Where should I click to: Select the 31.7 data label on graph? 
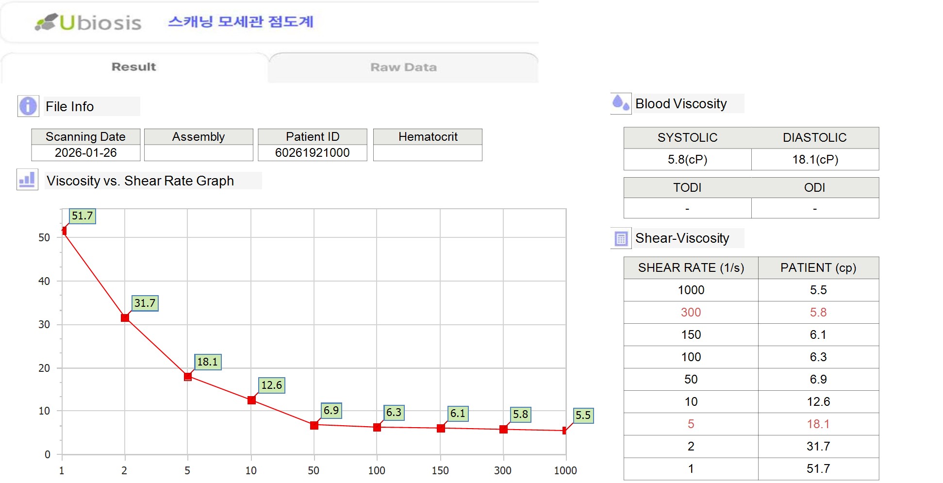tap(145, 303)
